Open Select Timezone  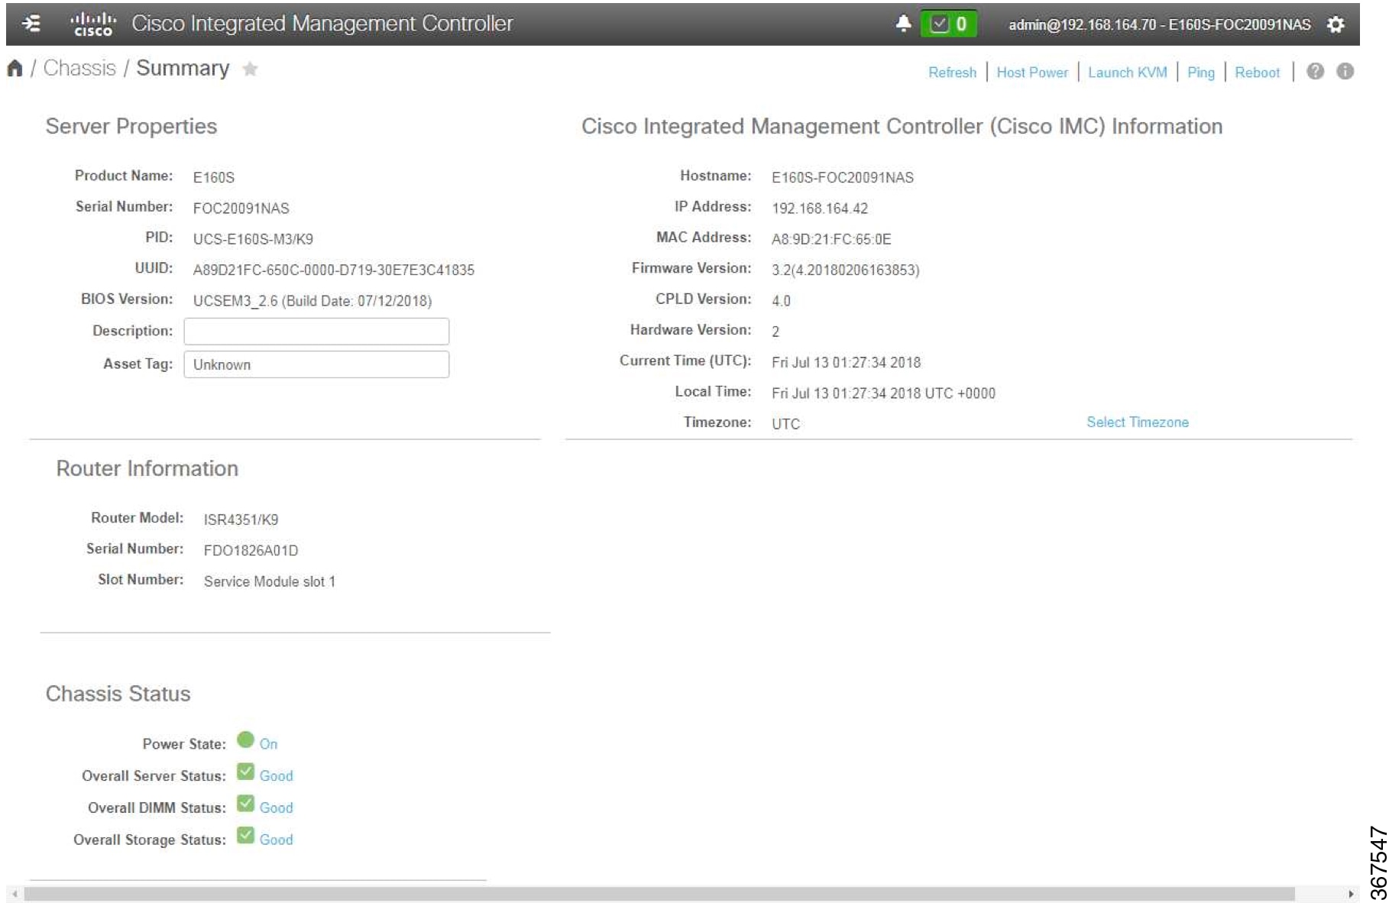tap(1137, 422)
